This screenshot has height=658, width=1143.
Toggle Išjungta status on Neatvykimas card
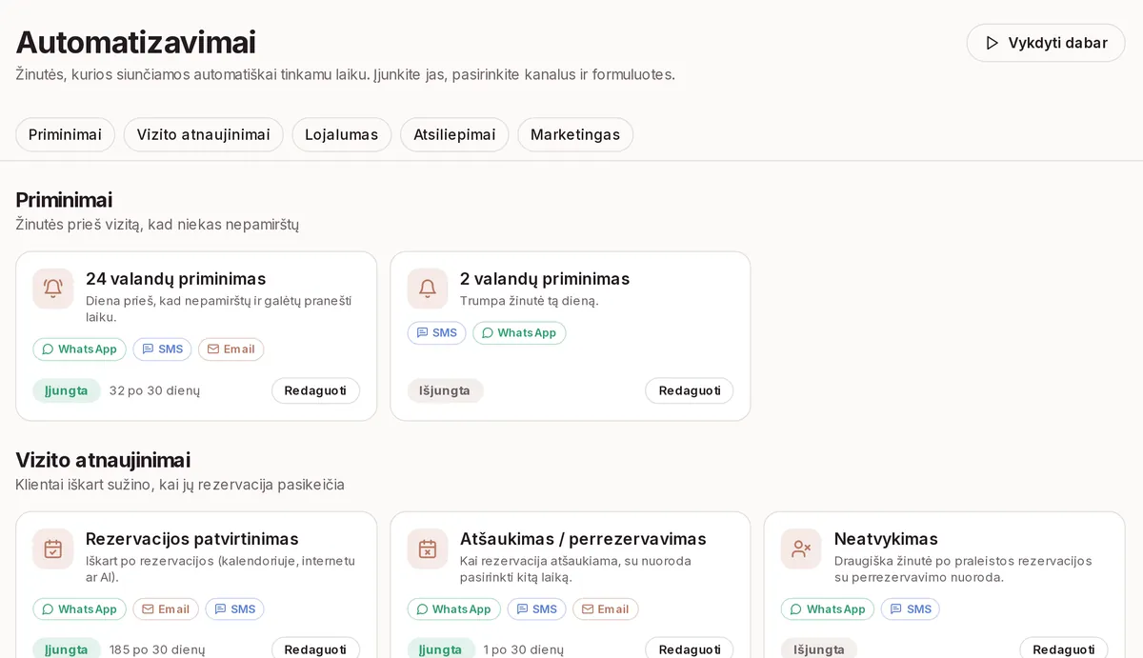pyautogui.click(x=819, y=649)
